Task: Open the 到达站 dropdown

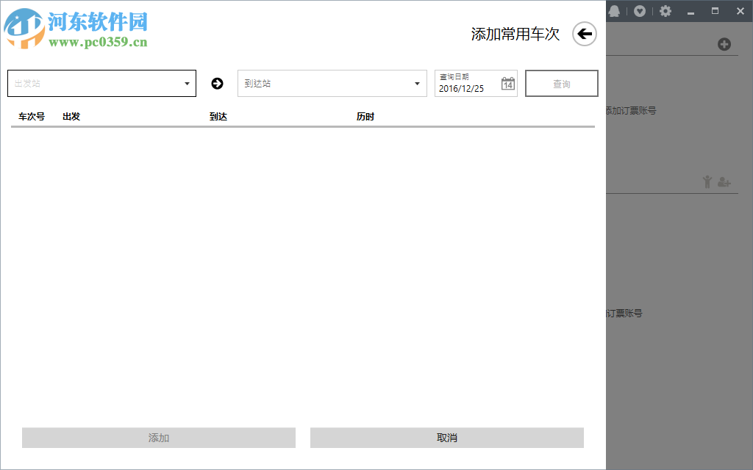Action: (x=332, y=83)
